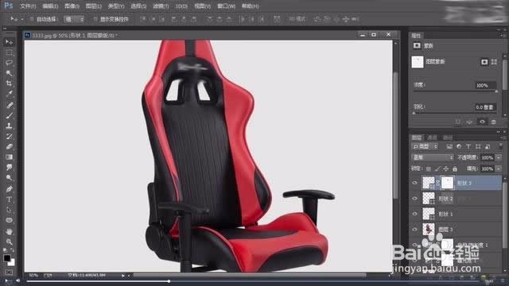Select the Brush tool
This screenshot has height=286, width=509.
9,115
